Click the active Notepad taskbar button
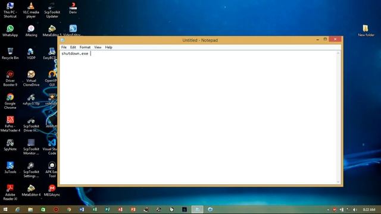The width and height of the screenshot is (381, 214). 197,209
